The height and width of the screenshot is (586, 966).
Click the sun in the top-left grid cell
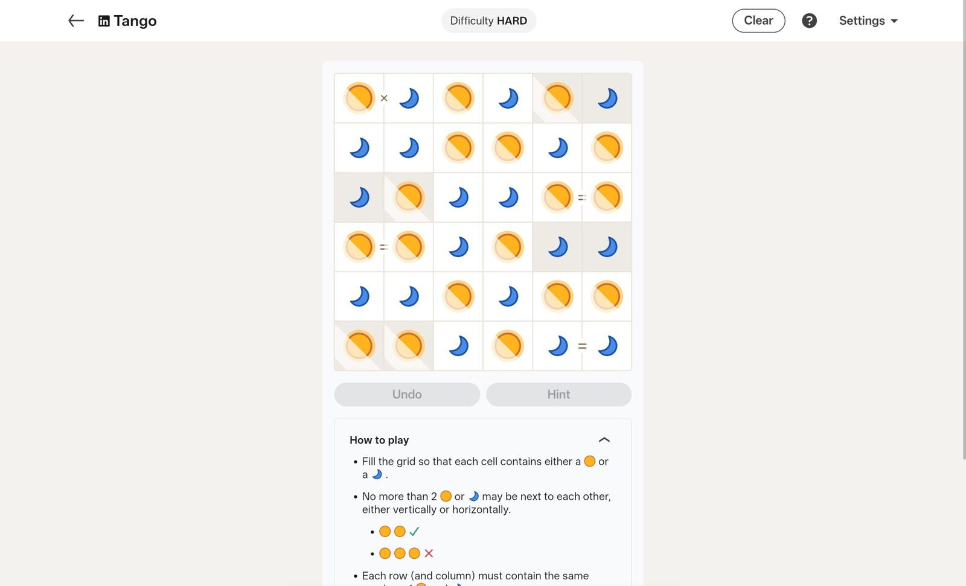(x=359, y=98)
